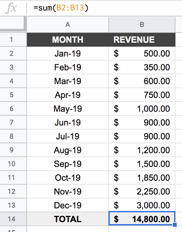Click the select-all corner box
The height and width of the screenshot is (232, 182).
click(x=12, y=23)
